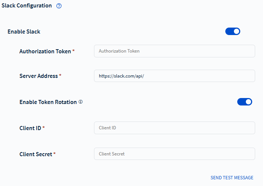The width and height of the screenshot is (263, 186).
Task: Focus the Authorization Token input field
Action: 175,51
